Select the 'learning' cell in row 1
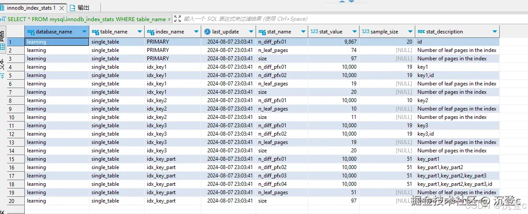 (x=57, y=41)
